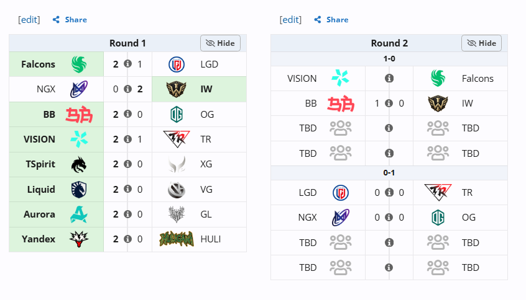Open match info for BB vs IW in Round 2
Viewport: 526px width, 300px height.
point(389,104)
